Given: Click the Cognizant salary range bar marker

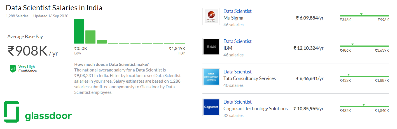Looking at the screenshot, I should 363,105.
